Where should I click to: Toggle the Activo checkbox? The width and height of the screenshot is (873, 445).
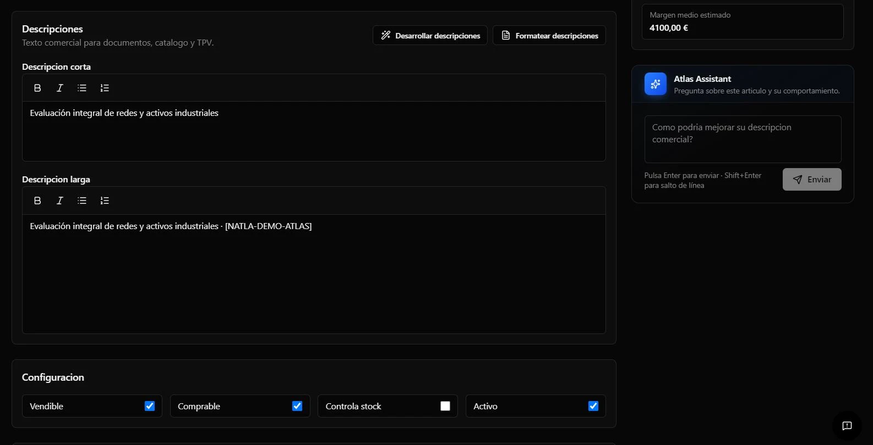[x=593, y=406]
